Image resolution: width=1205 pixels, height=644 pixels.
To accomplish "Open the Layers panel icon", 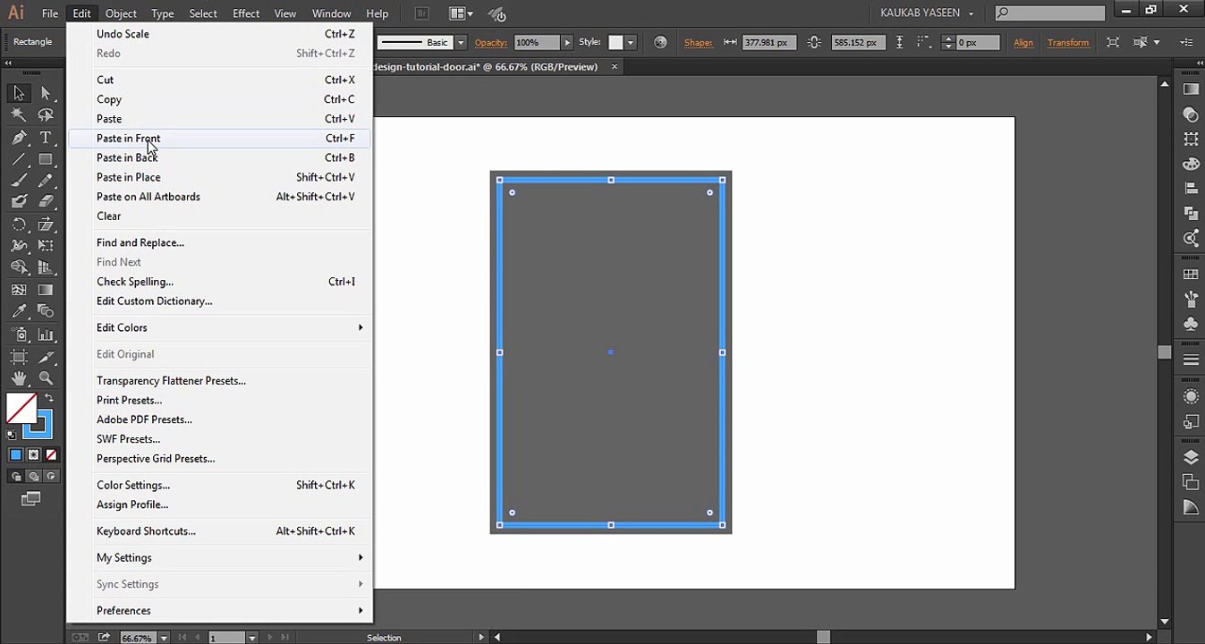I will click(x=1191, y=457).
